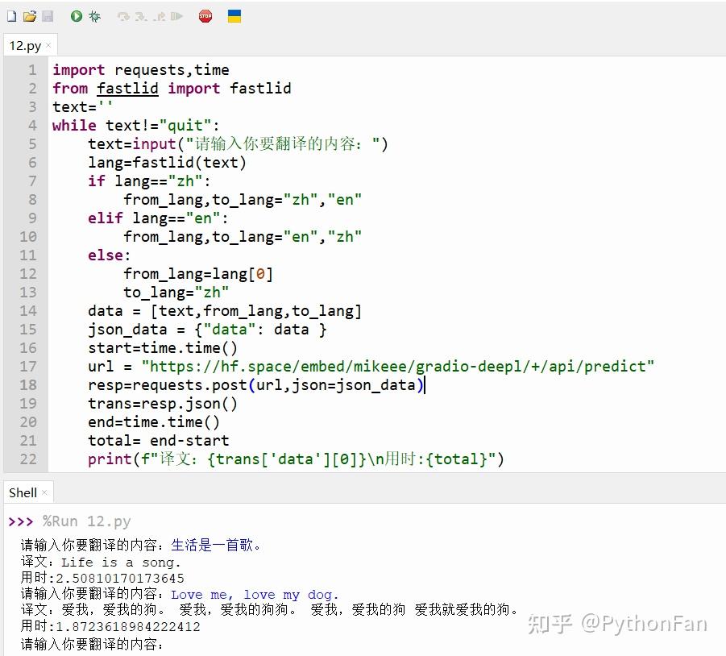The width and height of the screenshot is (726, 656).
Task: Step into the function call
Action: point(139,15)
